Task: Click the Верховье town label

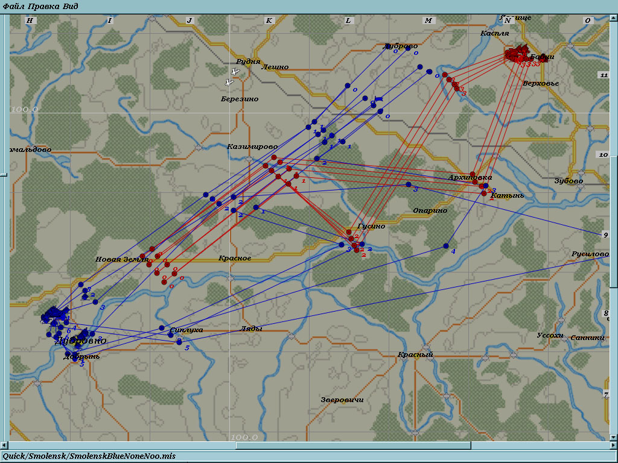Action: point(541,83)
